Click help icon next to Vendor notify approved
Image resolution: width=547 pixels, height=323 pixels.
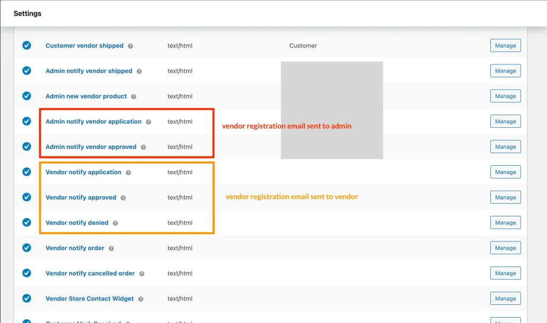coord(123,198)
